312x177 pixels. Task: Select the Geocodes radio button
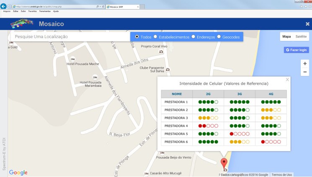coord(219,36)
